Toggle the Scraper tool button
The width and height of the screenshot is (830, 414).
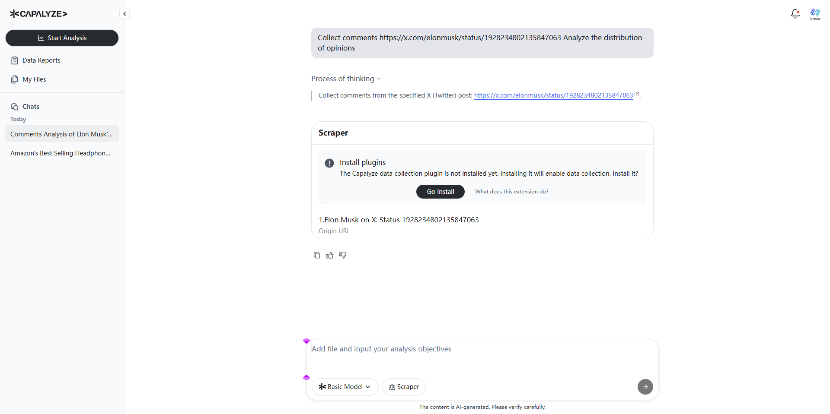[404, 387]
